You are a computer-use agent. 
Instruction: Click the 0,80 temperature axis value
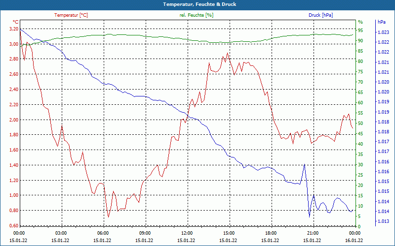[14, 211]
